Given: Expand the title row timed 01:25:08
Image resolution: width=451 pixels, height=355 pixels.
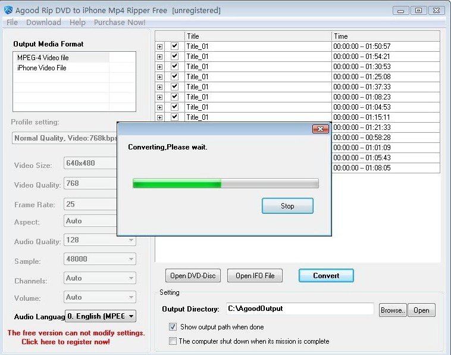Looking at the screenshot, I should pyautogui.click(x=159, y=77).
